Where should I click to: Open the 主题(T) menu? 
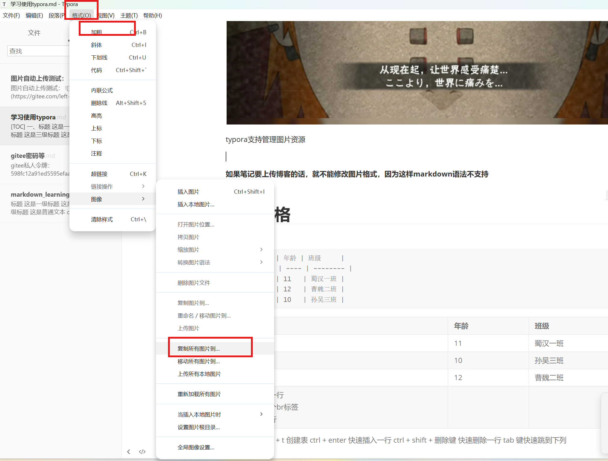129,16
